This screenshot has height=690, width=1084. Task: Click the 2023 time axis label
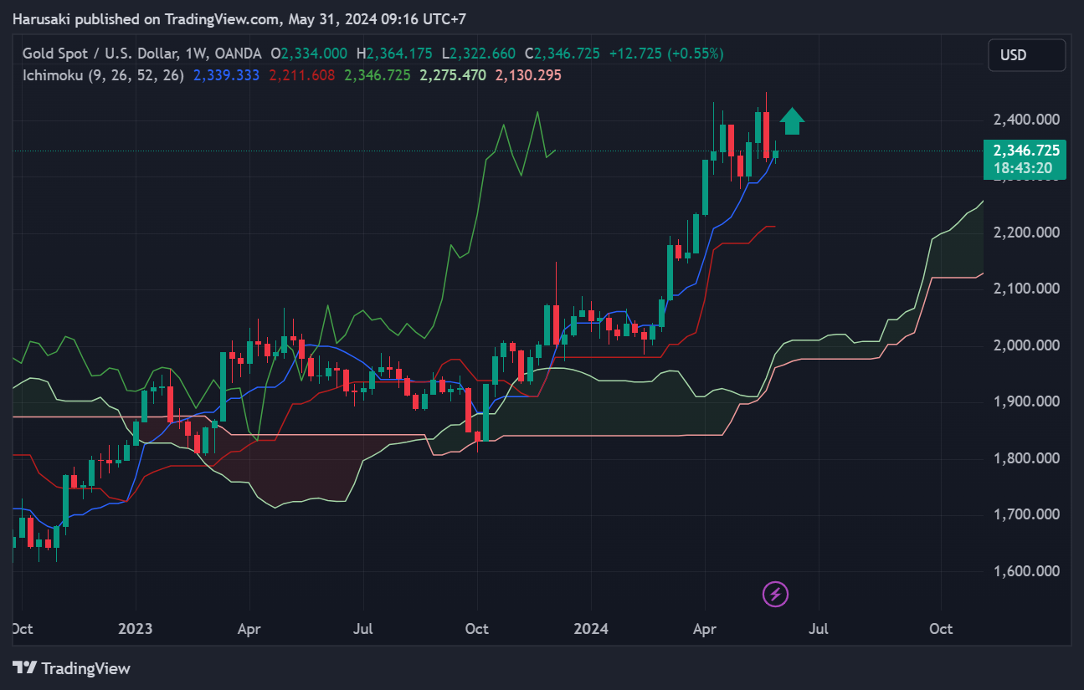pyautogui.click(x=136, y=629)
